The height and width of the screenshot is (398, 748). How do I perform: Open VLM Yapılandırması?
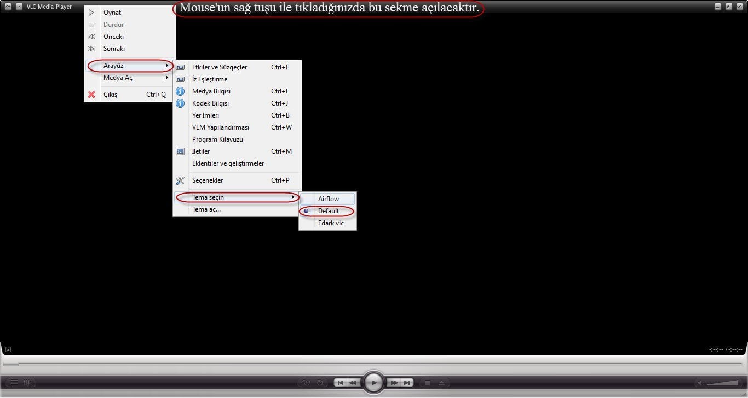(x=237, y=127)
